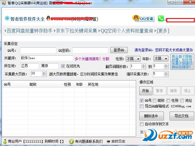Click the 登录QQ button

point(119,50)
